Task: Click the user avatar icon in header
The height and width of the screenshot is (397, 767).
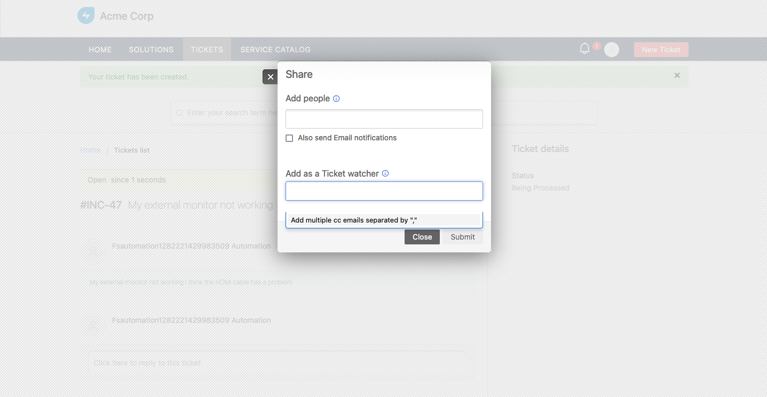Action: point(612,50)
